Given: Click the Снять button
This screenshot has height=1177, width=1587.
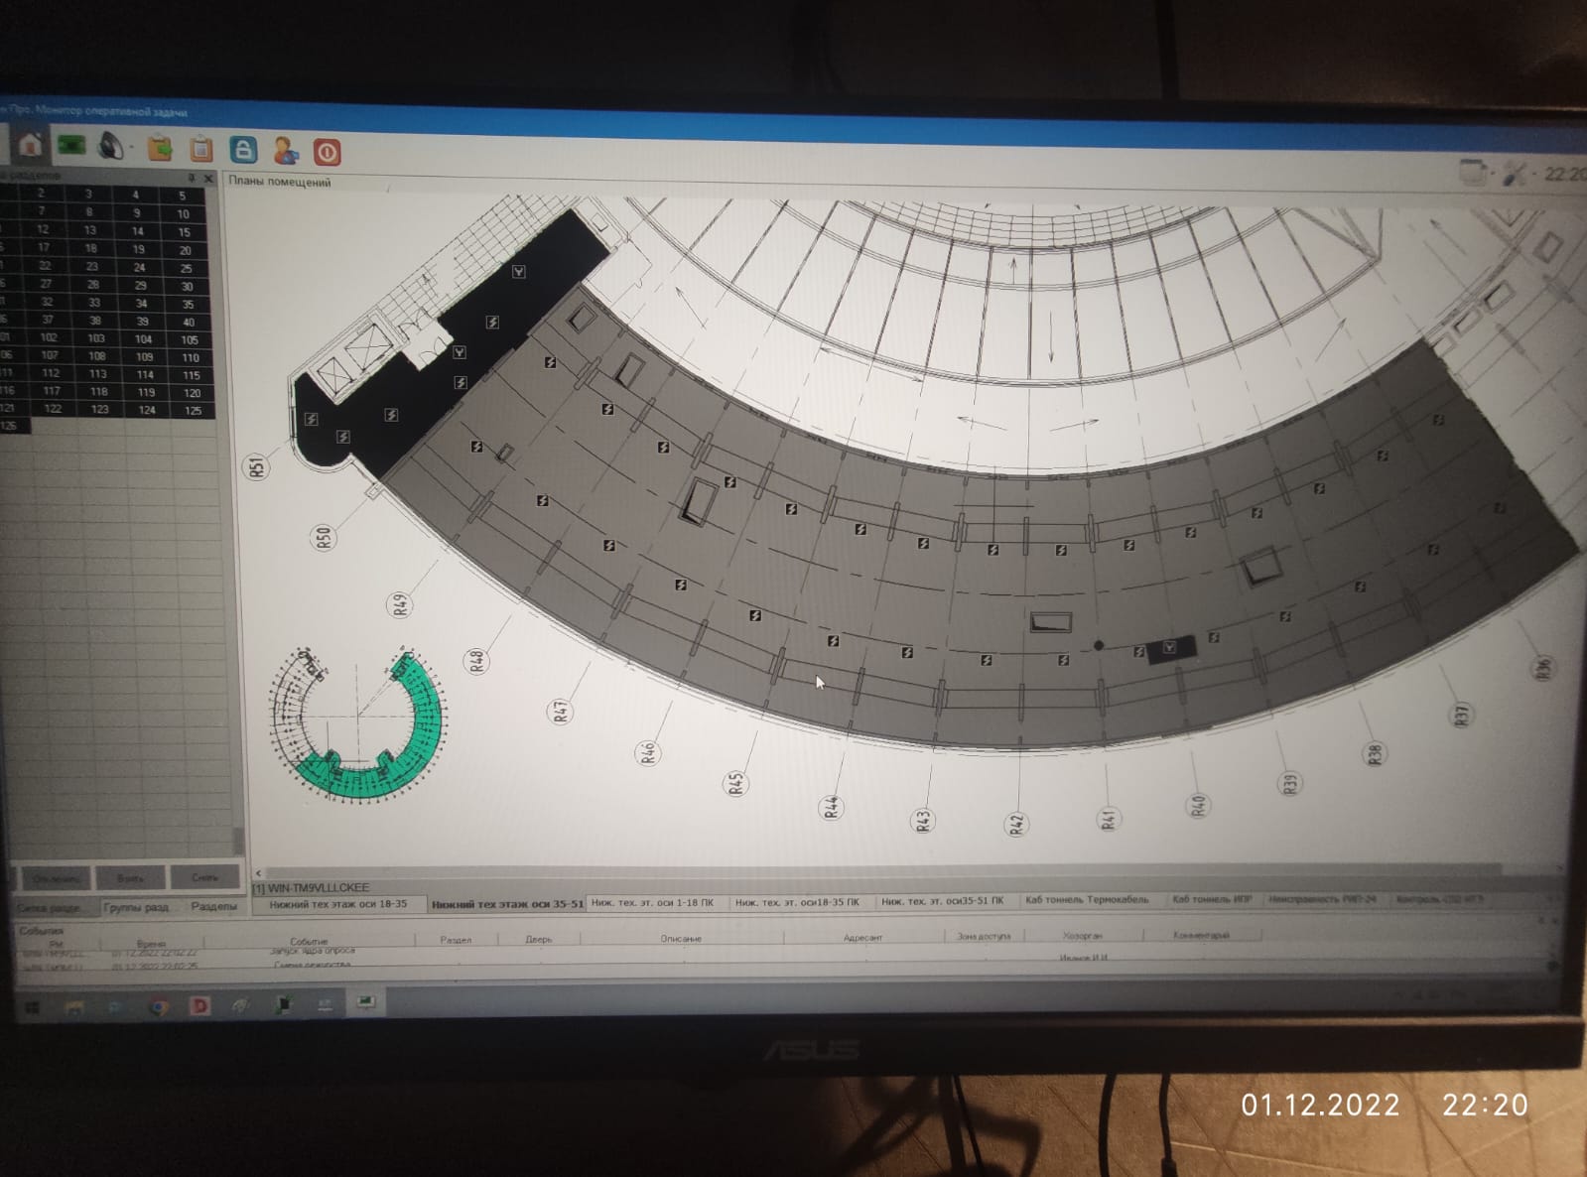Looking at the screenshot, I should pos(204,877).
